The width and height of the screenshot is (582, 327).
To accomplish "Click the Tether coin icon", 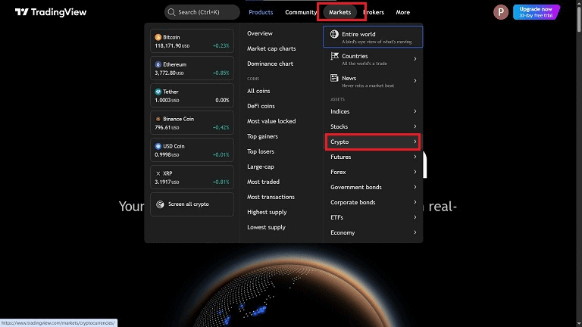I will pyautogui.click(x=158, y=92).
